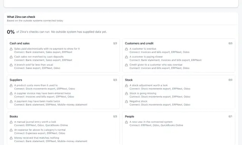
Task: Click lock icon next to 'Negative stock'
Action: pos(126,101)
